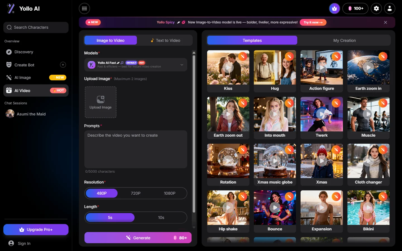The width and height of the screenshot is (402, 251).
Task: Select AI Video in the sidebar
Action: pyautogui.click(x=36, y=90)
